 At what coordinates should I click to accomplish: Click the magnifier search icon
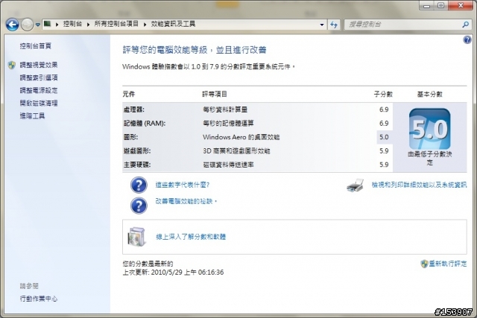click(x=465, y=25)
